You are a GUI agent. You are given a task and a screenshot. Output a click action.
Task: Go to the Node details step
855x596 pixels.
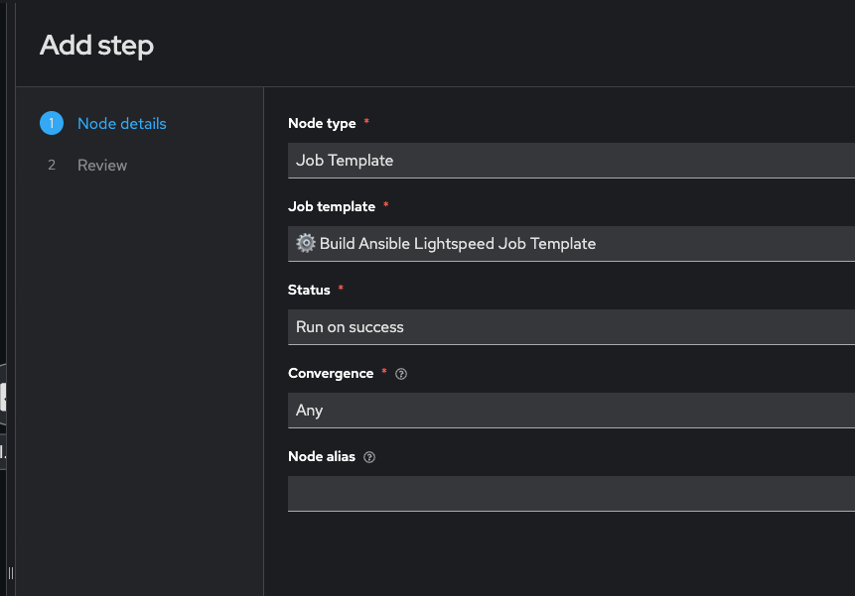pyautogui.click(x=121, y=123)
